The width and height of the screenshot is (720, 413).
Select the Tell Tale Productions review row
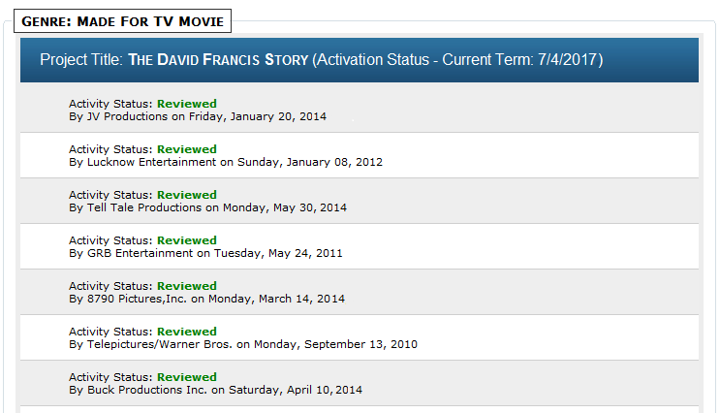360,201
